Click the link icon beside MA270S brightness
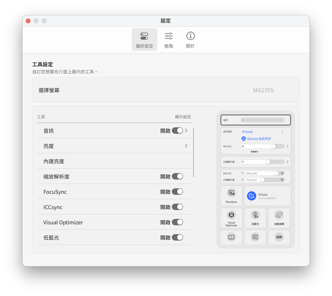 point(287,147)
